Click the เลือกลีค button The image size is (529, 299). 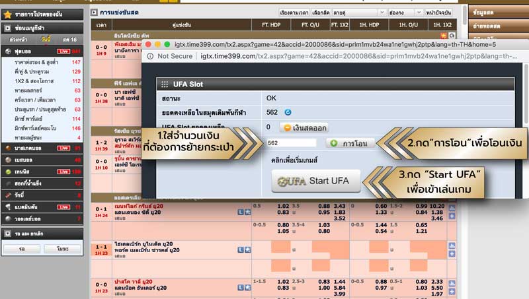[321, 13]
